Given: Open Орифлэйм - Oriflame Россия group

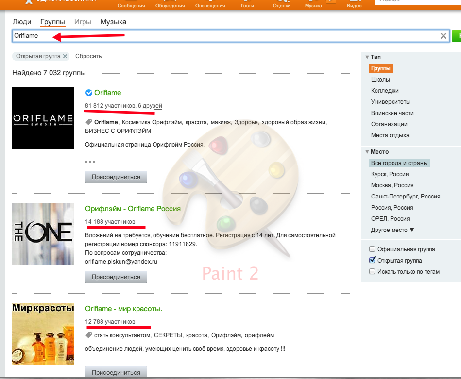Looking at the screenshot, I should tap(133, 209).
